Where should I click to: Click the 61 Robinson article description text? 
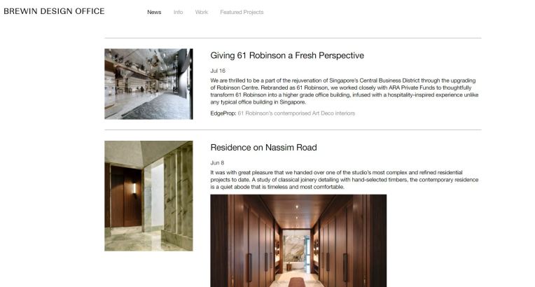coord(345,91)
